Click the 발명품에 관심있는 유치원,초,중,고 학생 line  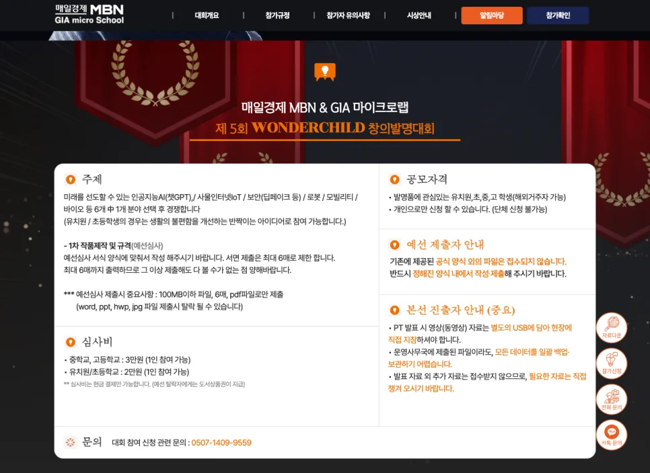tap(477, 198)
